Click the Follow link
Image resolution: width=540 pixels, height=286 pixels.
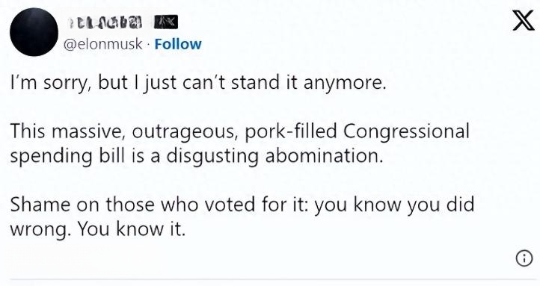pyautogui.click(x=178, y=44)
